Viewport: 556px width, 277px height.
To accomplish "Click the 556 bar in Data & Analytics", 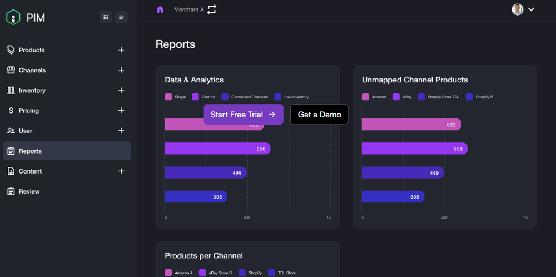I will click(x=217, y=149).
